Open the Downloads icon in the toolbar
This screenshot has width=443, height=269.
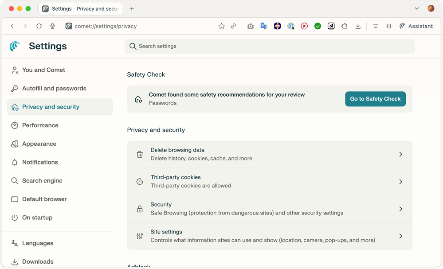pyautogui.click(x=358, y=26)
